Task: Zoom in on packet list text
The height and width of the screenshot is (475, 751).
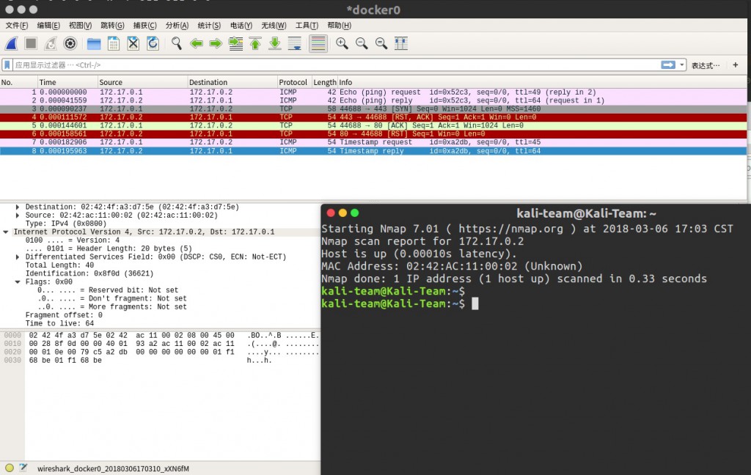Action: point(342,43)
